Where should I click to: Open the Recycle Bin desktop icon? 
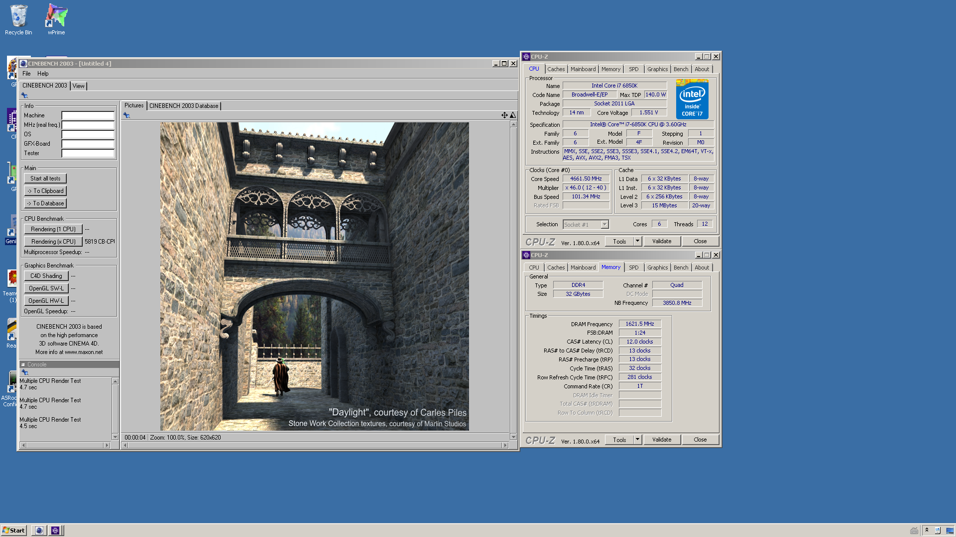(18, 20)
